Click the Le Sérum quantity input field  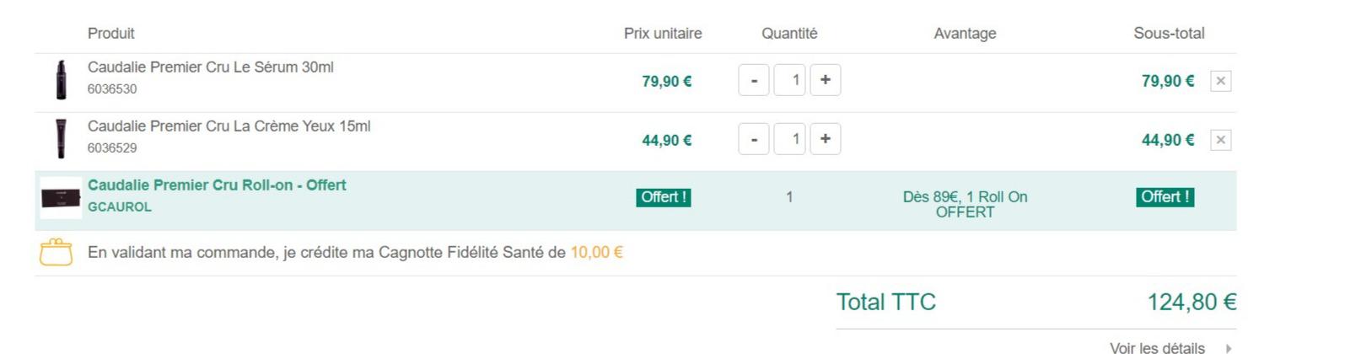789,80
